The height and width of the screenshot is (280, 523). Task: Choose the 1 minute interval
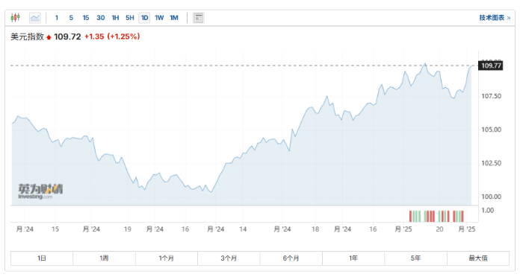tap(57, 18)
